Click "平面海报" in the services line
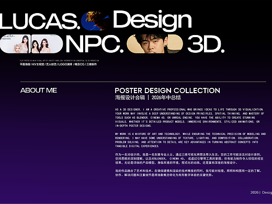The width and height of the screenshot is (272, 204). click(x=25, y=64)
